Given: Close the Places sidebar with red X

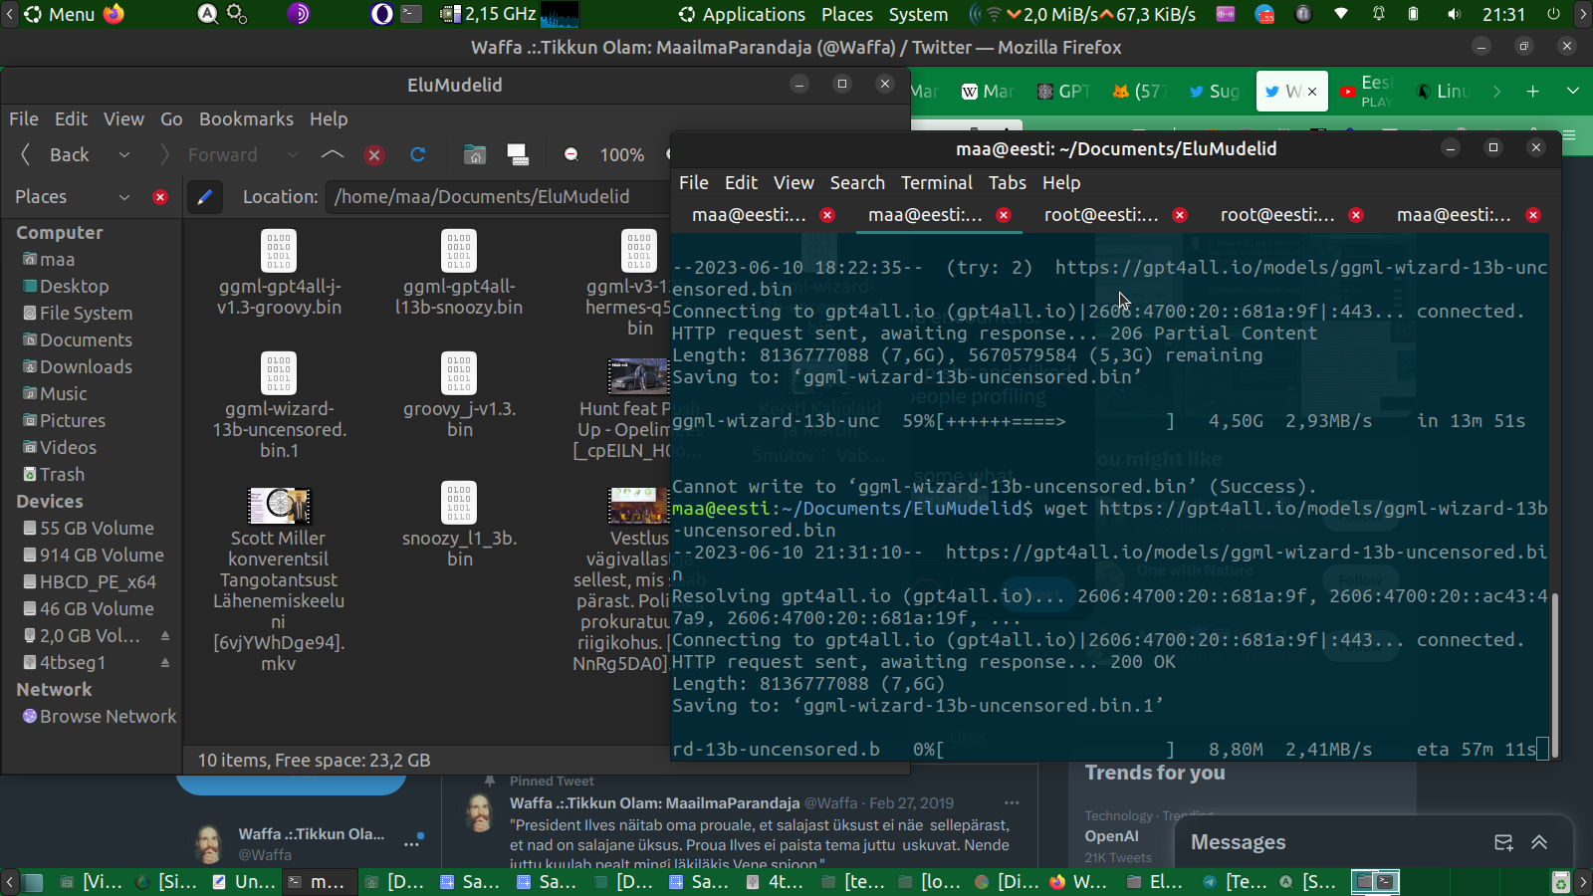Looking at the screenshot, I should (x=160, y=197).
